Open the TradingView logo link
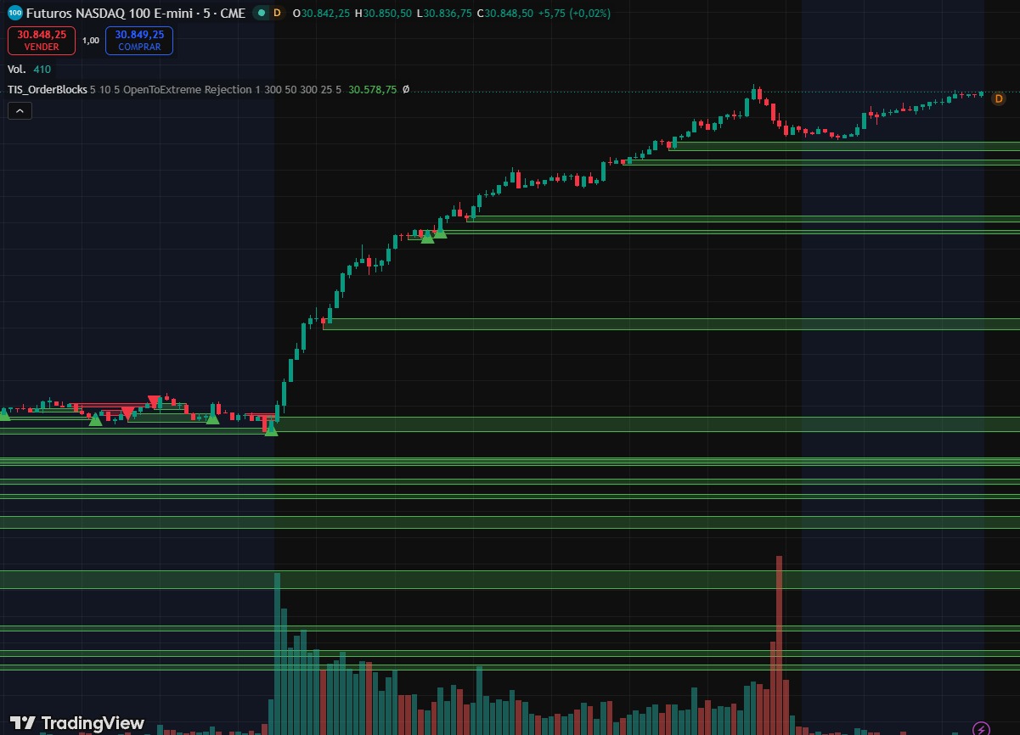Screen dimensions: 1020x735 tap(77, 722)
